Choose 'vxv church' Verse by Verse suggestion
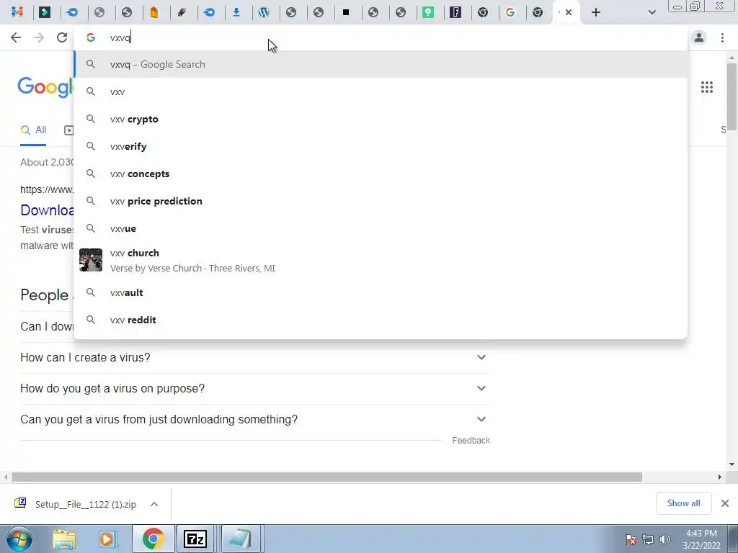The height and width of the screenshot is (553, 738). [x=381, y=260]
